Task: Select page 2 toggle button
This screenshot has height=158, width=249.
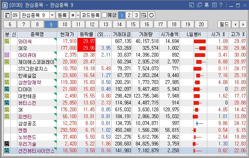Action: coord(129,15)
